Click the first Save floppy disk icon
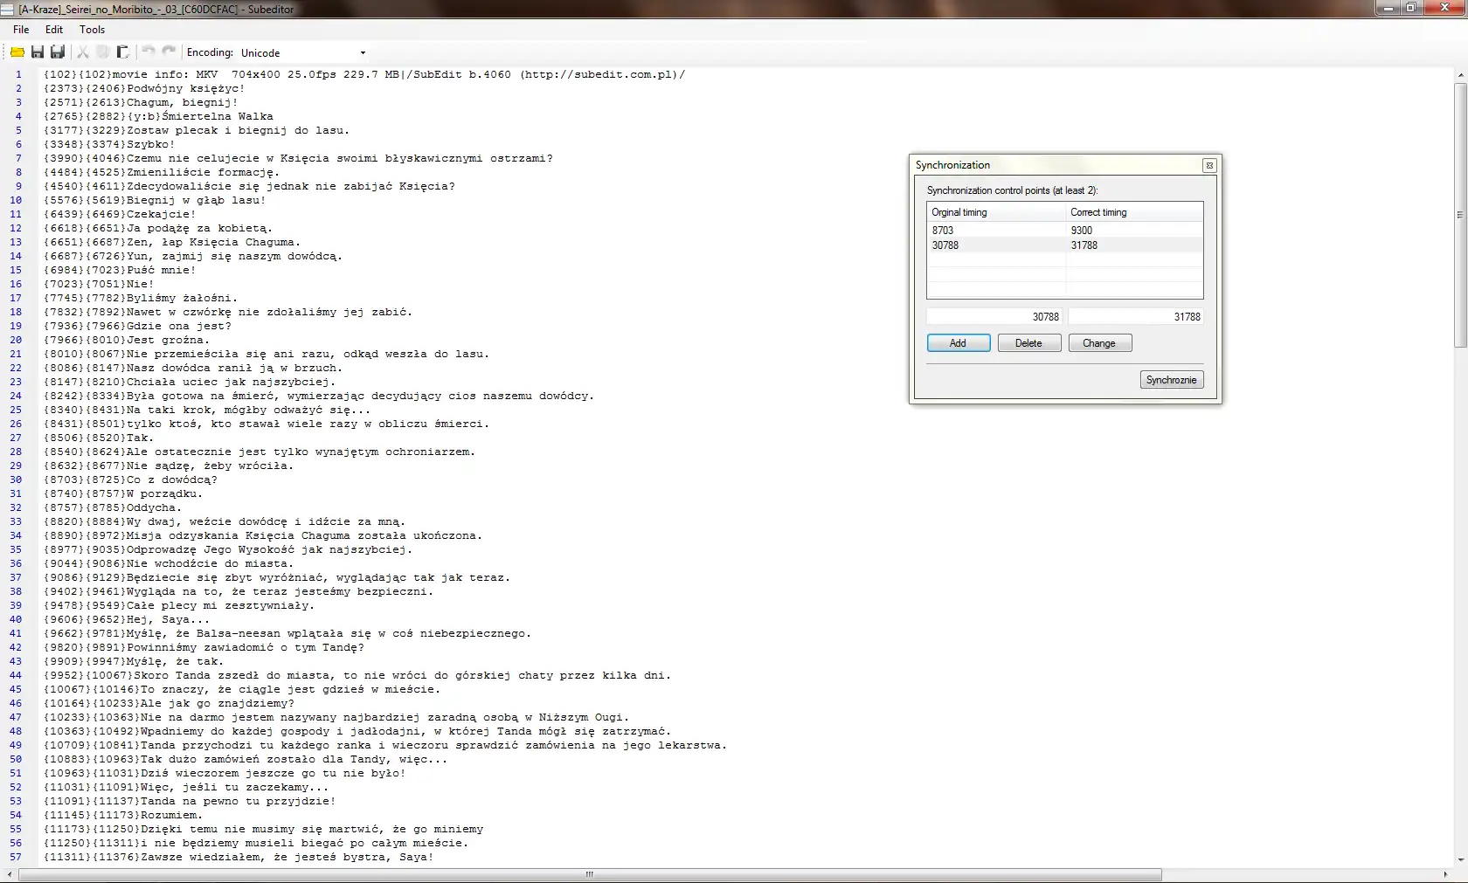Screen dimensions: 1468x883 click(x=38, y=52)
